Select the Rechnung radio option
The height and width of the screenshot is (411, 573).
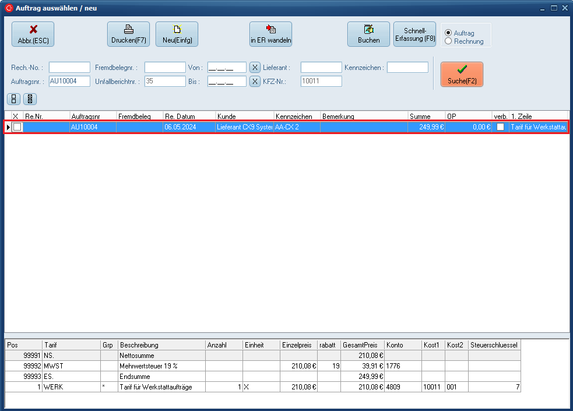[448, 41]
